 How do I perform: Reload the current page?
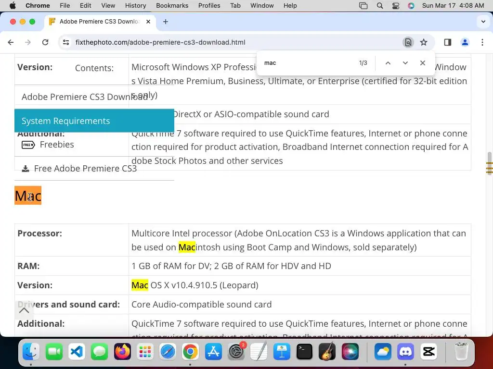click(x=45, y=42)
